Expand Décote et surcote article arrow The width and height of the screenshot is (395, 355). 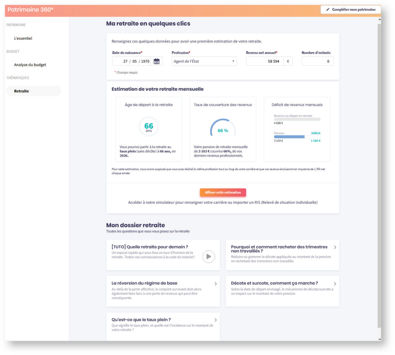click(x=335, y=284)
